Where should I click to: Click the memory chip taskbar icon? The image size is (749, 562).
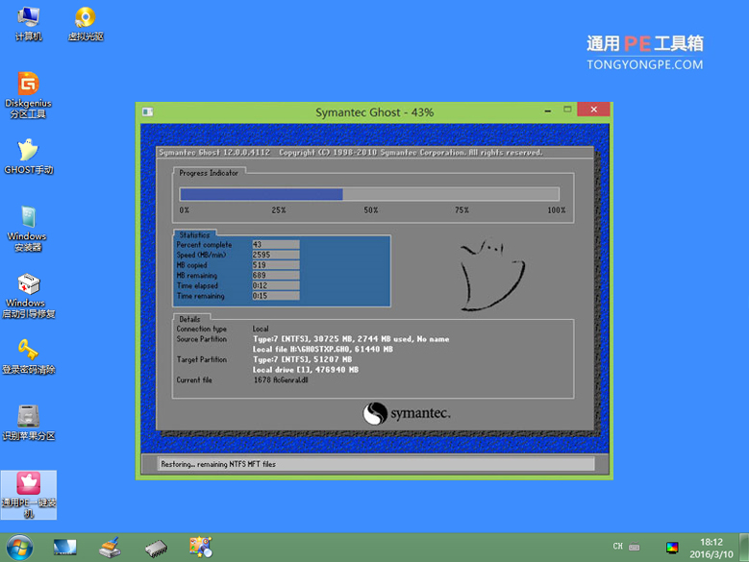(156, 548)
